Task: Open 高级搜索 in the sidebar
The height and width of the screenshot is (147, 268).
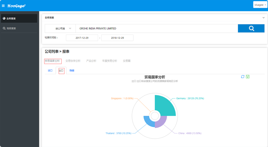Action: pyautogui.click(x=19, y=28)
